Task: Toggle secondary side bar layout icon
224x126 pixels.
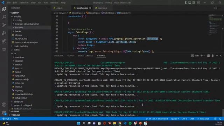Action: (193, 2)
